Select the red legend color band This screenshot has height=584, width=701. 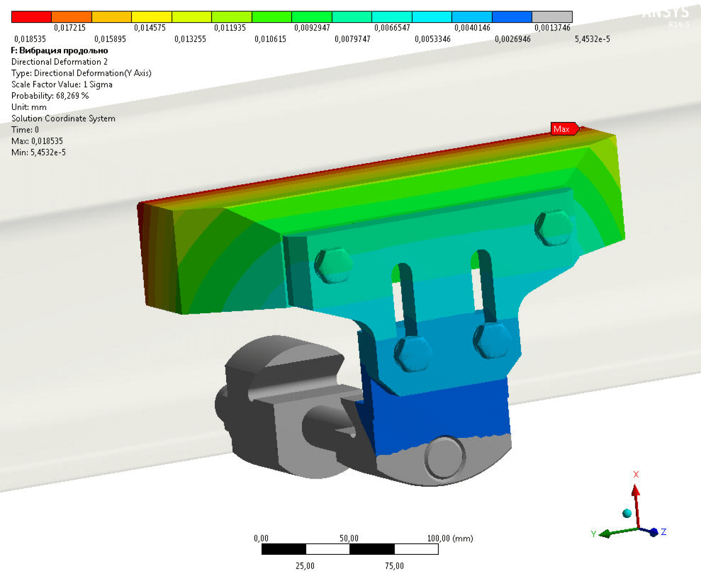pyautogui.click(x=31, y=17)
